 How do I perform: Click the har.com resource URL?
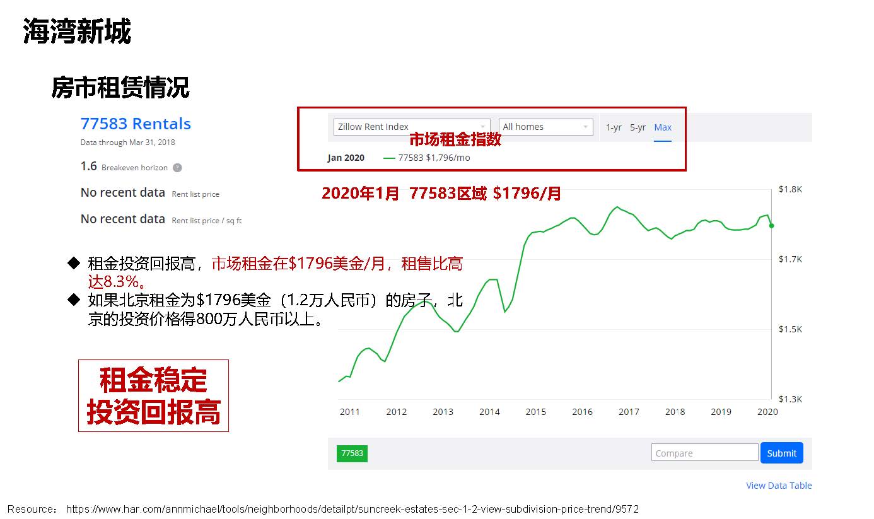point(352,509)
